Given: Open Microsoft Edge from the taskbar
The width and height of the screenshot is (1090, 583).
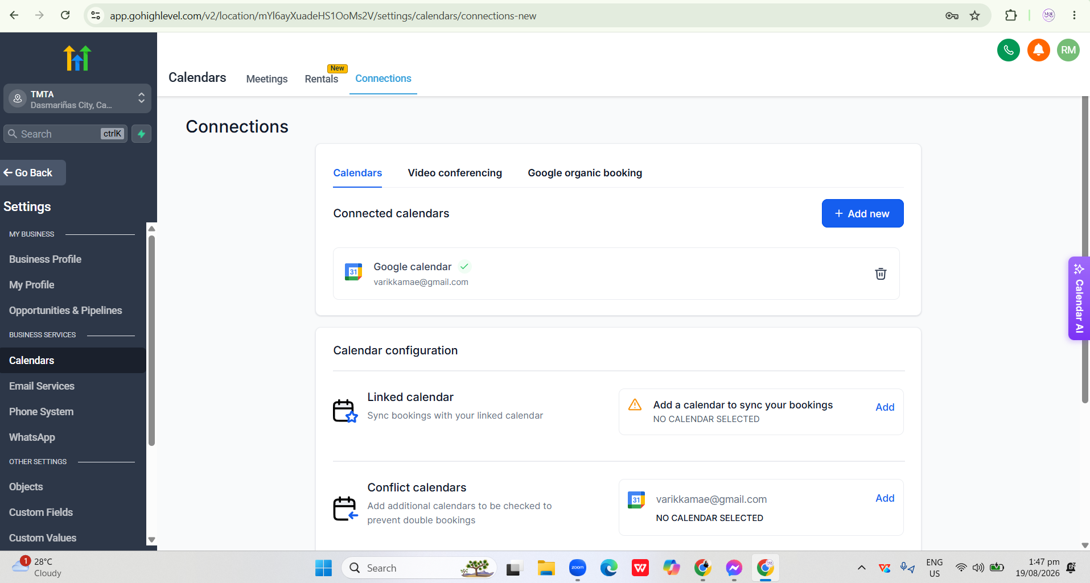Looking at the screenshot, I should 609,568.
